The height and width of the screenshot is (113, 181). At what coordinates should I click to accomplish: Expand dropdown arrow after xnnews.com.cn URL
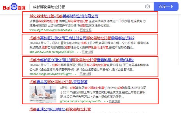tap(78, 52)
